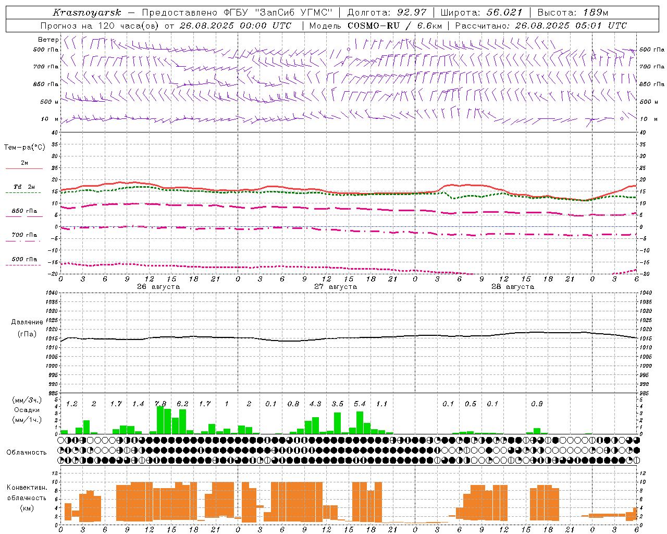Click the 27 августа date label
Image resolution: width=667 pixels, height=534 pixels.
[x=336, y=287]
